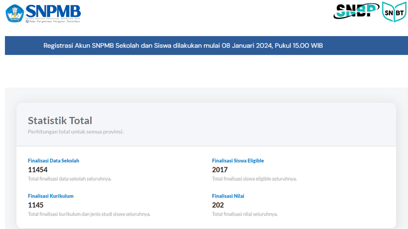Viewport: 408px width, 229px height.
Task: Click the Tut Wuri Handayani emblem icon
Action: point(14,13)
